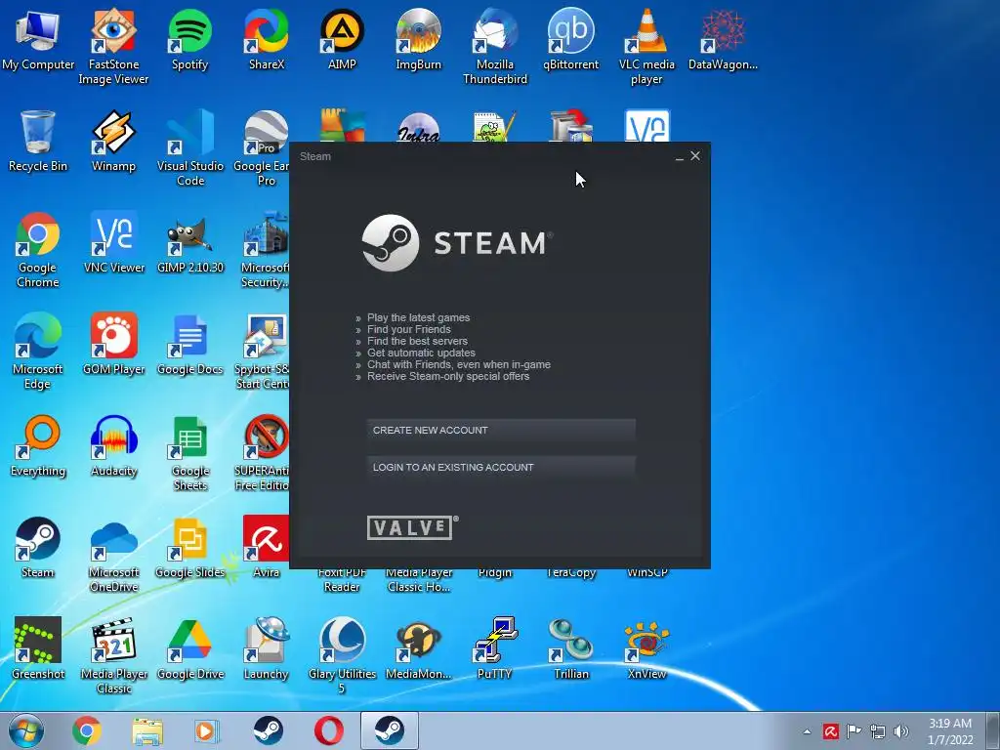The width and height of the screenshot is (1000, 750).
Task: Select Microsoft Edge desktop icon
Action: pos(38,351)
